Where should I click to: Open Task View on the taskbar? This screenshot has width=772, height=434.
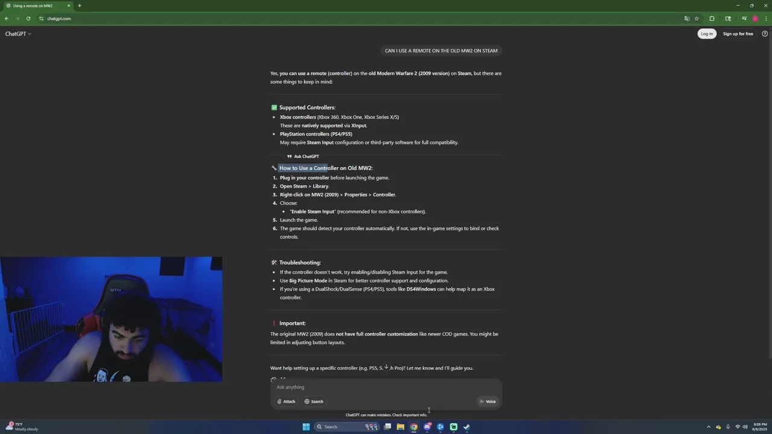387,427
